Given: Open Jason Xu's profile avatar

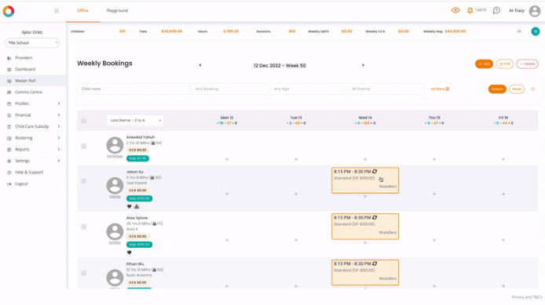Looking at the screenshot, I should click(115, 185).
